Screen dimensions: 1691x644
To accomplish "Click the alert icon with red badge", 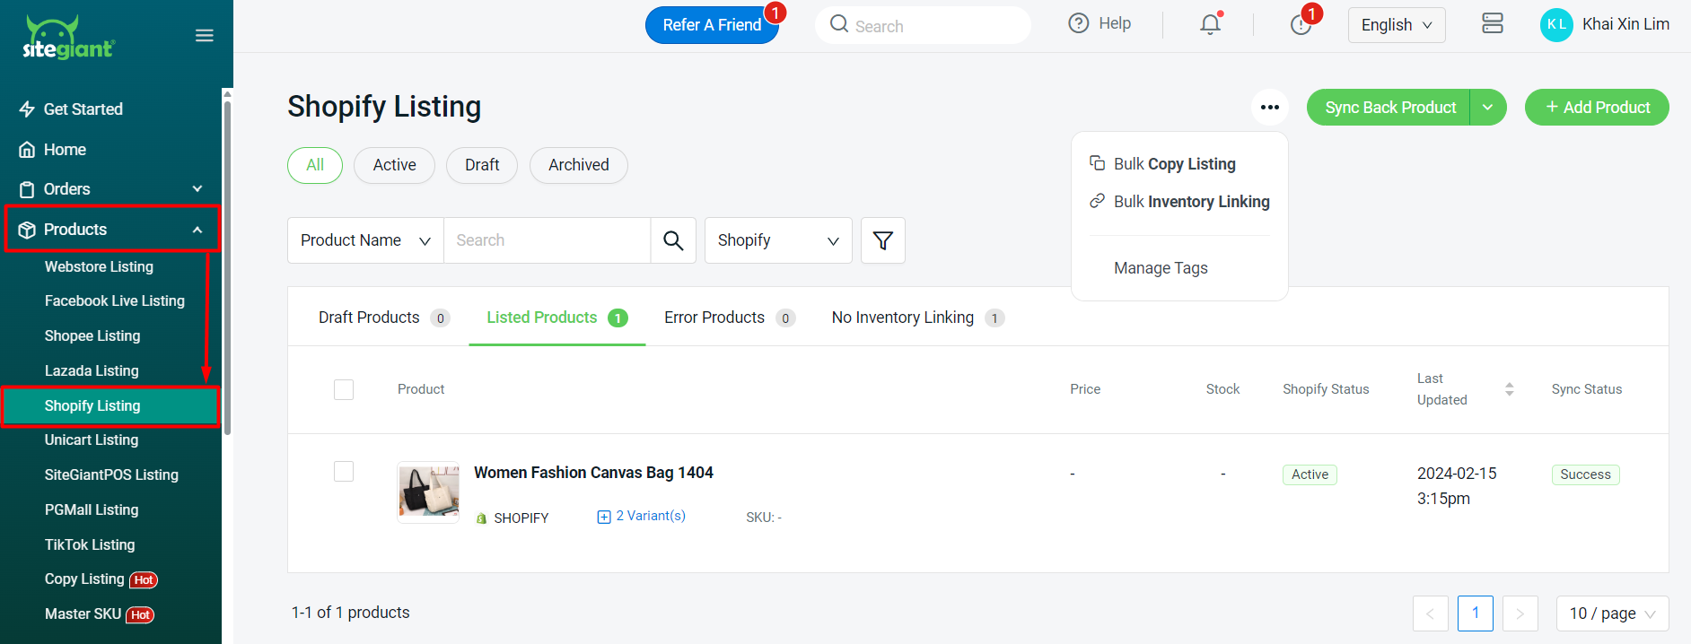I will 1301,24.
